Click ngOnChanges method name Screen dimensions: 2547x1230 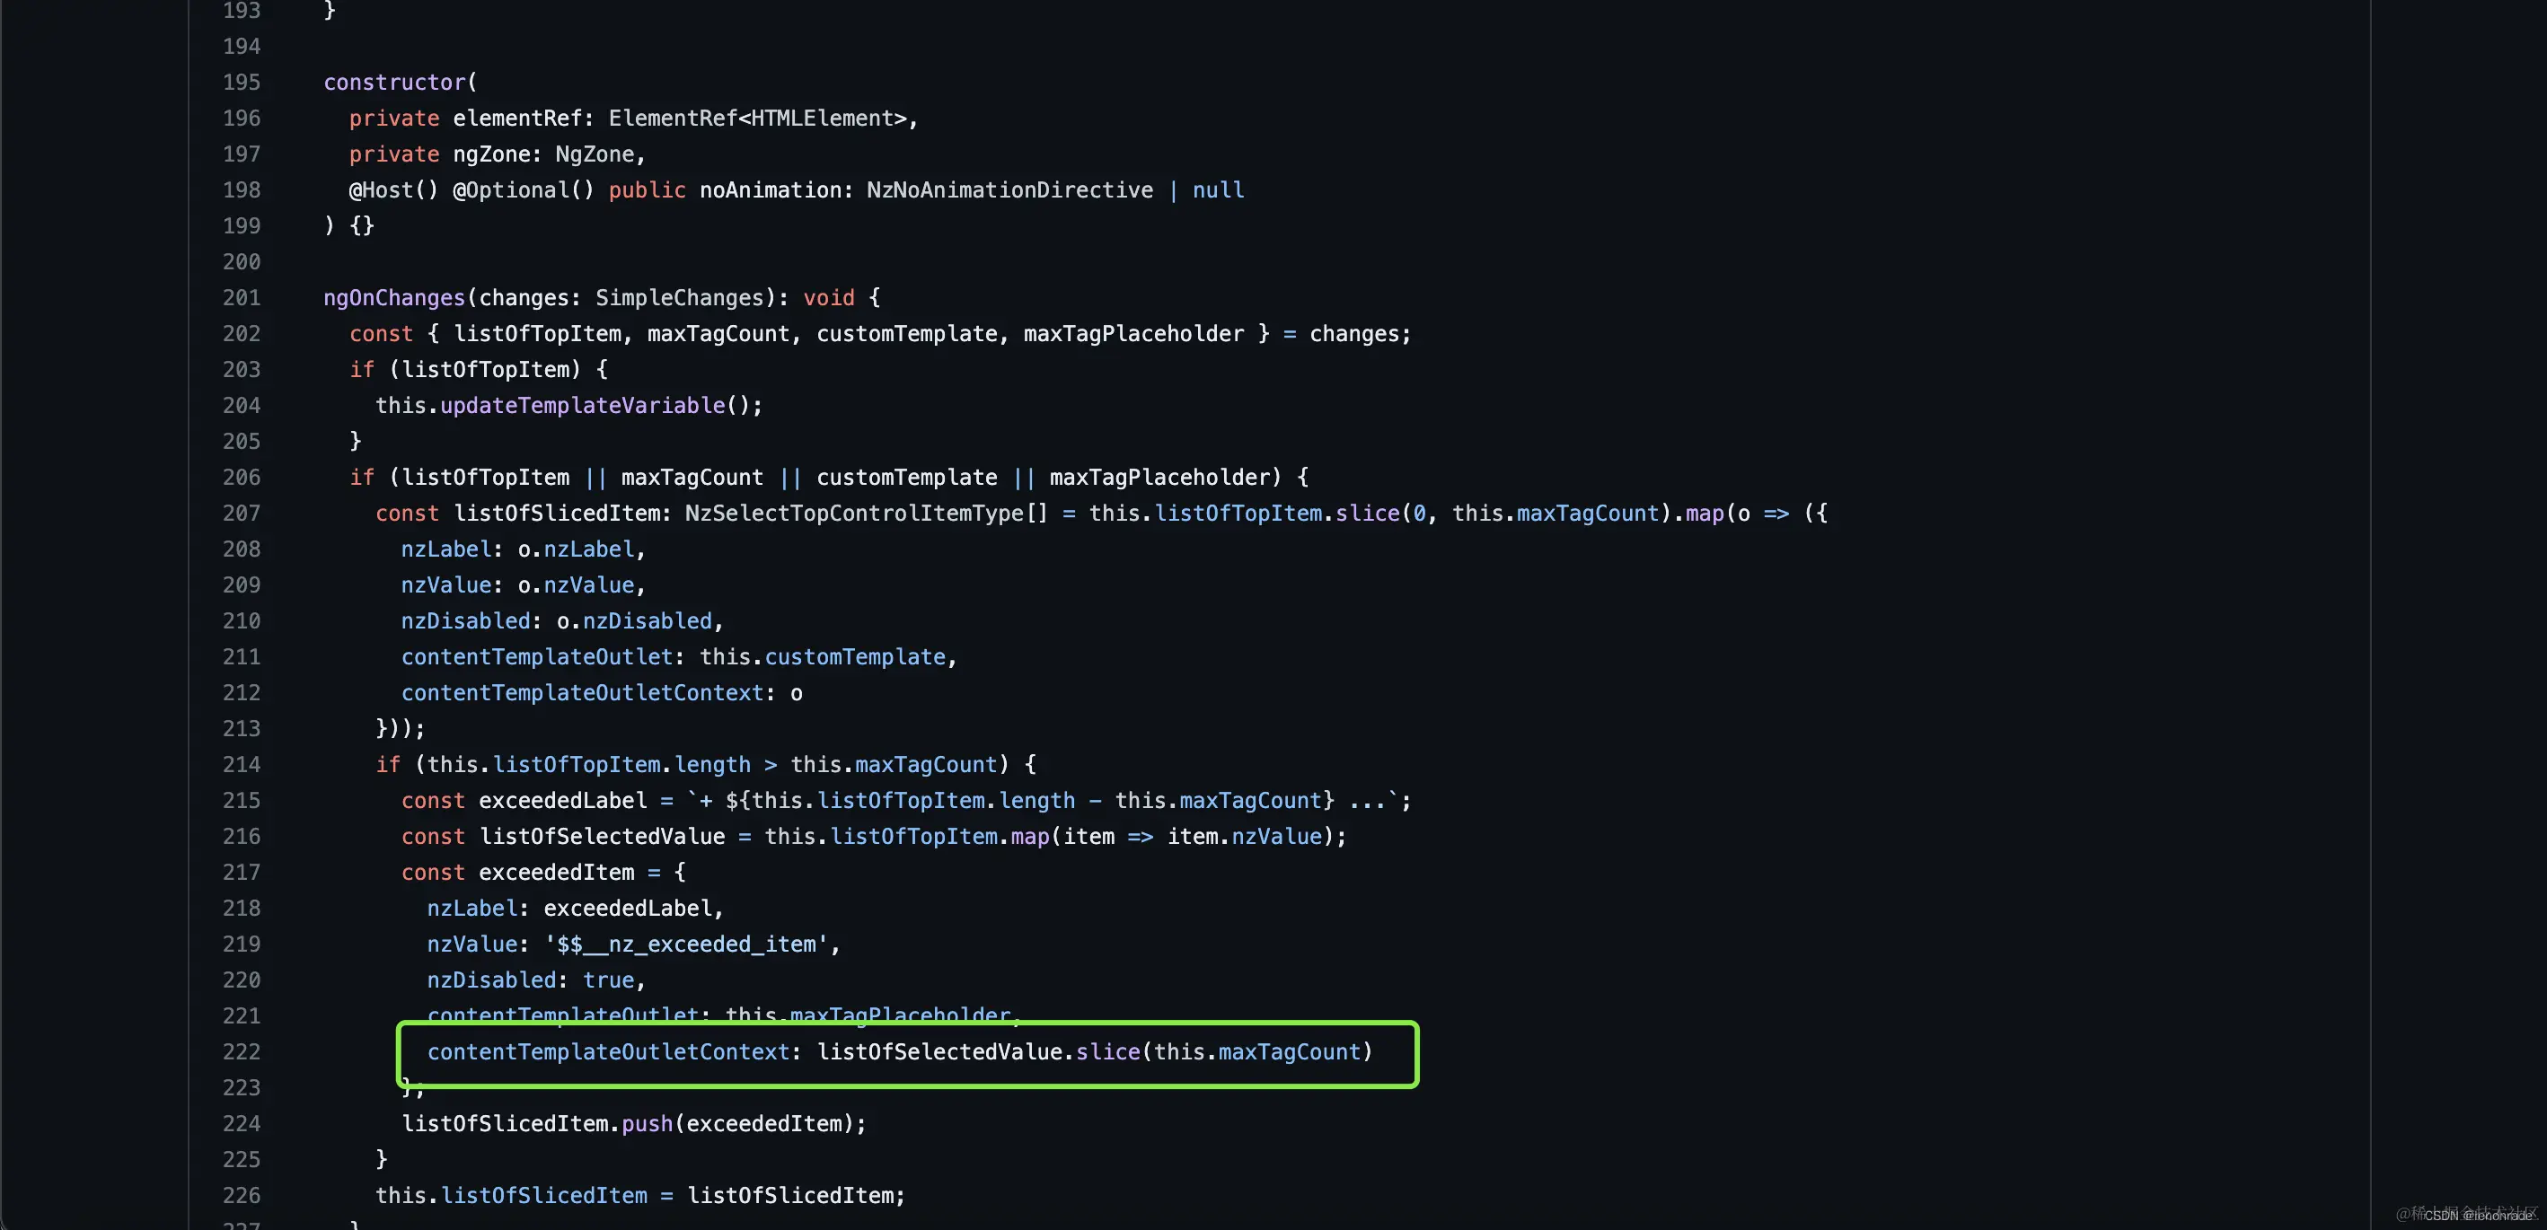point(393,297)
